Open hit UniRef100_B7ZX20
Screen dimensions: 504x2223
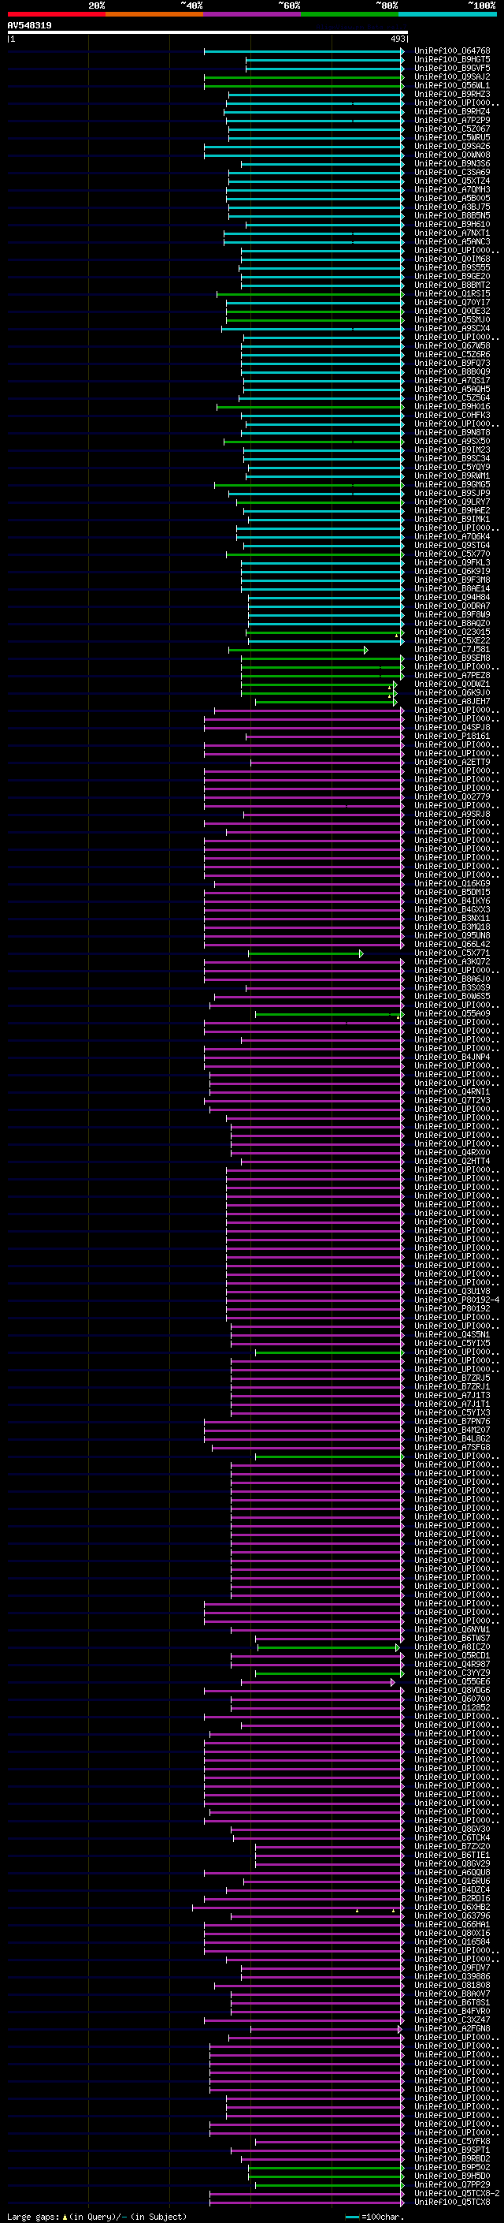click(x=452, y=1847)
